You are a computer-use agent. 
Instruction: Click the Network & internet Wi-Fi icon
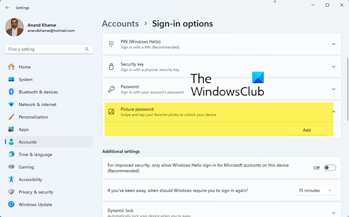(11, 105)
